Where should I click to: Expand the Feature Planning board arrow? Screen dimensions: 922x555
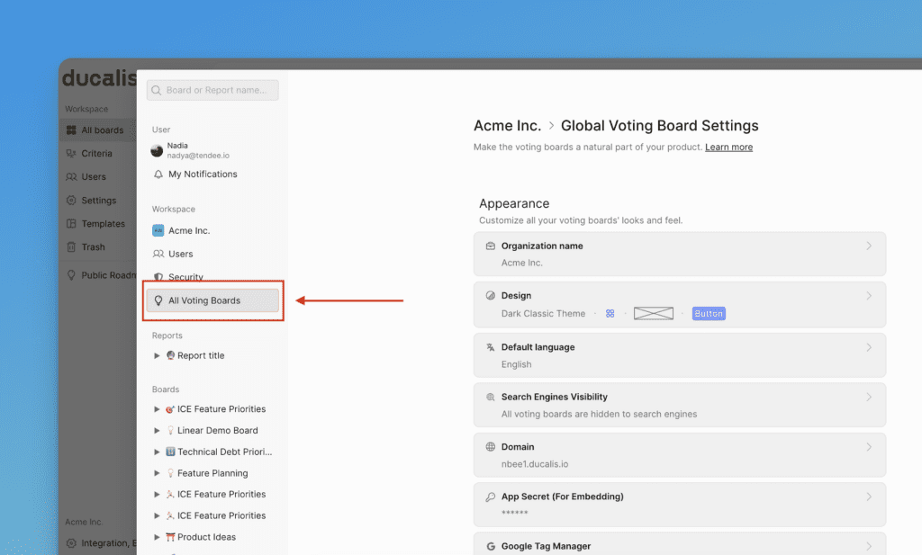[x=158, y=473]
